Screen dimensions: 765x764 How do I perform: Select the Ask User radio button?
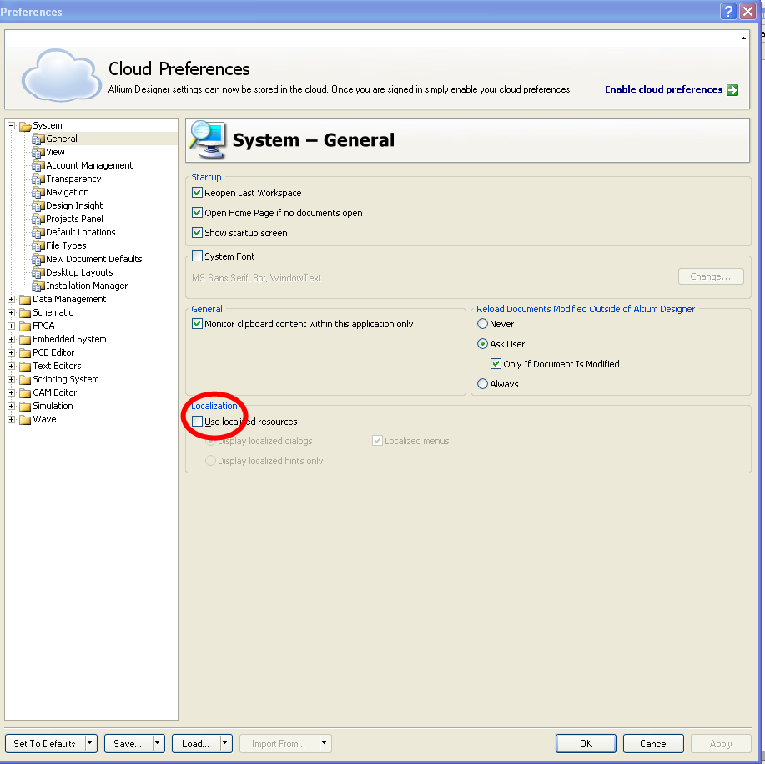point(482,344)
